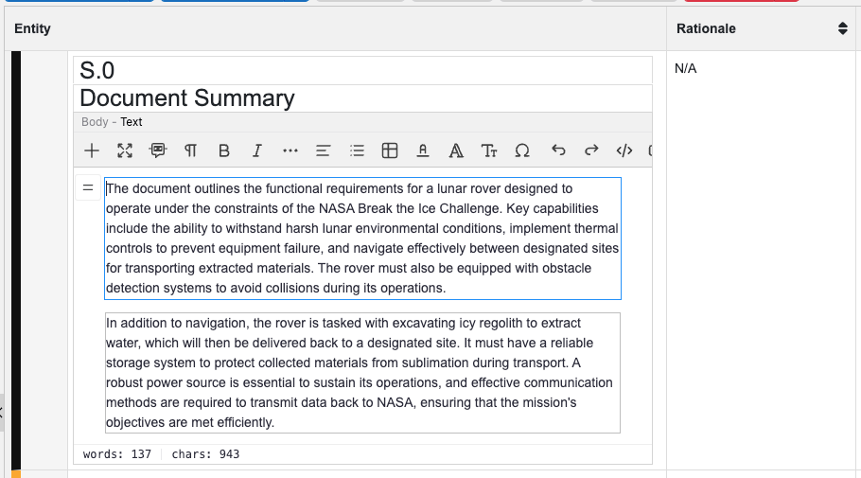Open the text alignment tool
This screenshot has width=861, height=478.
(x=323, y=150)
